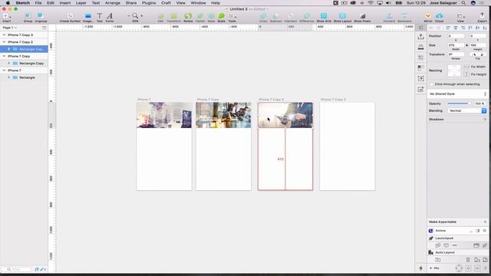Toggle Show Pixels in toolbar
This screenshot has width=491, height=276.
tap(362, 17)
